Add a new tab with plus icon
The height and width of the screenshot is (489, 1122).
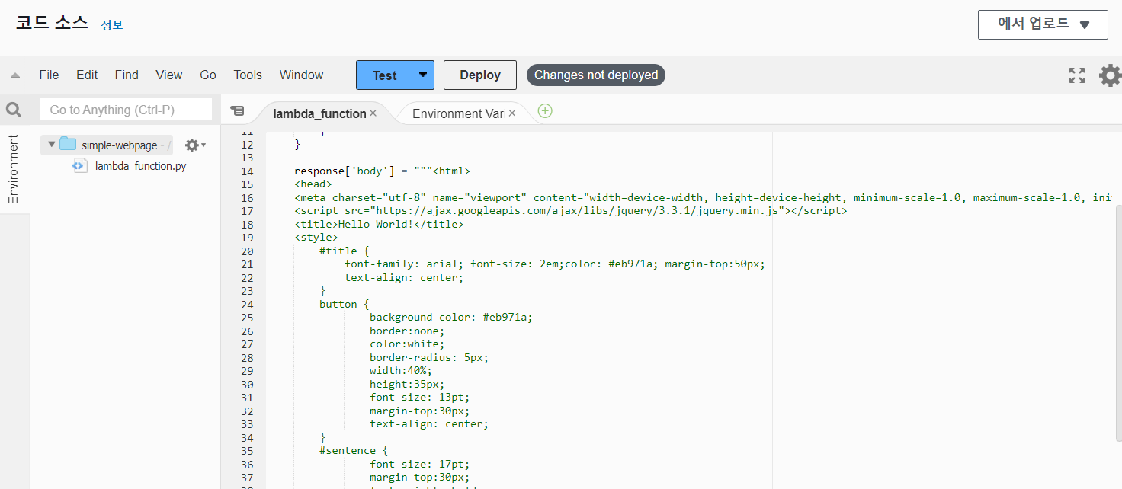[x=545, y=110]
